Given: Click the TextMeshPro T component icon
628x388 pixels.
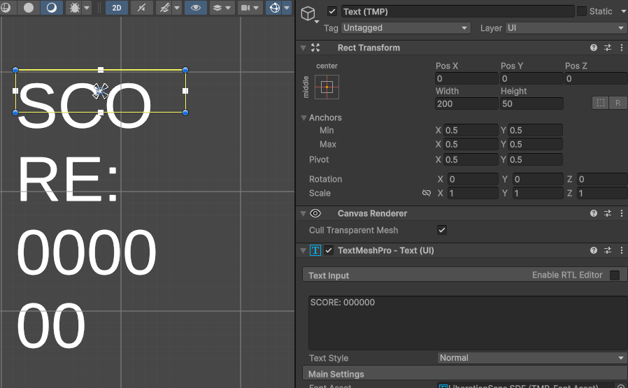Looking at the screenshot, I should coord(315,251).
